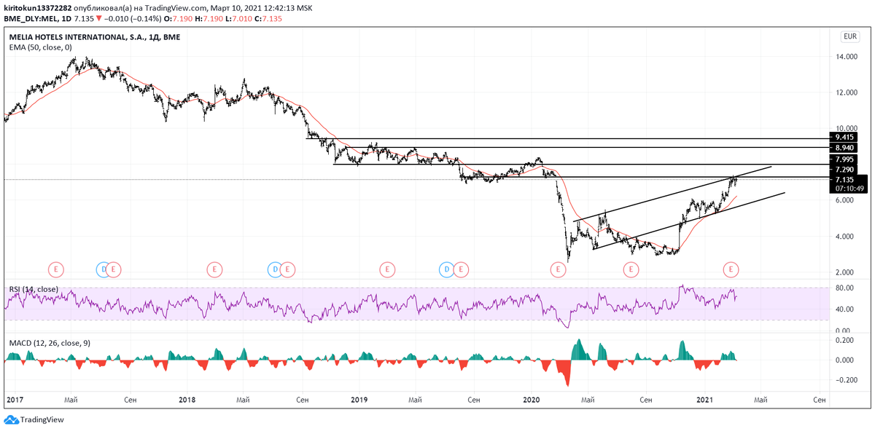875x431 pixels.
Task: Click the username kiritokun13372282
Action: click(x=36, y=7)
